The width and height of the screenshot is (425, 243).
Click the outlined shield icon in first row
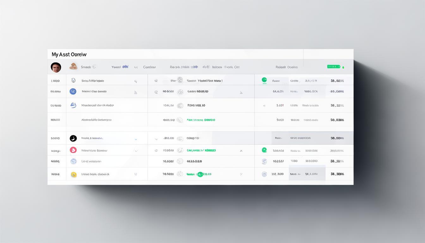73,81
